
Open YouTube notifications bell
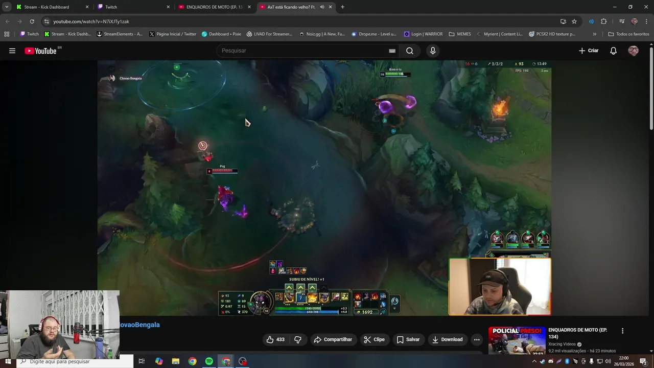pyautogui.click(x=614, y=51)
